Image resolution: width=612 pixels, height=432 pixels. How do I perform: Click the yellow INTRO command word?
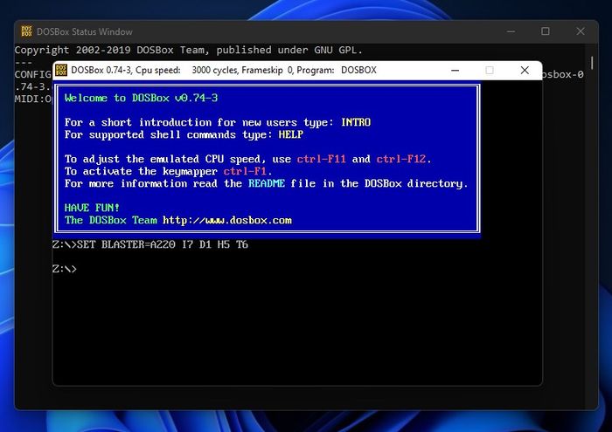point(356,122)
